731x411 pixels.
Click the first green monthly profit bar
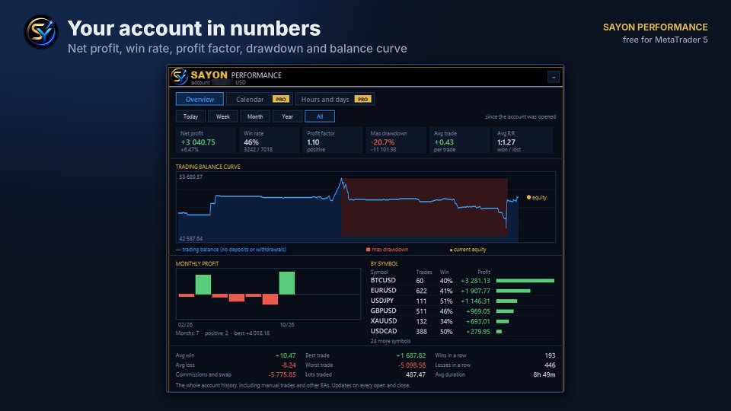(x=203, y=285)
